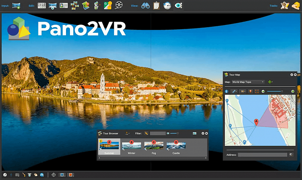Click the compass icon in bottom toolbar

5,175
